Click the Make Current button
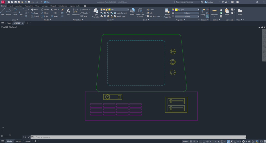This screenshot has width=266, height=143. pyautogui.click(x=121, y=13)
